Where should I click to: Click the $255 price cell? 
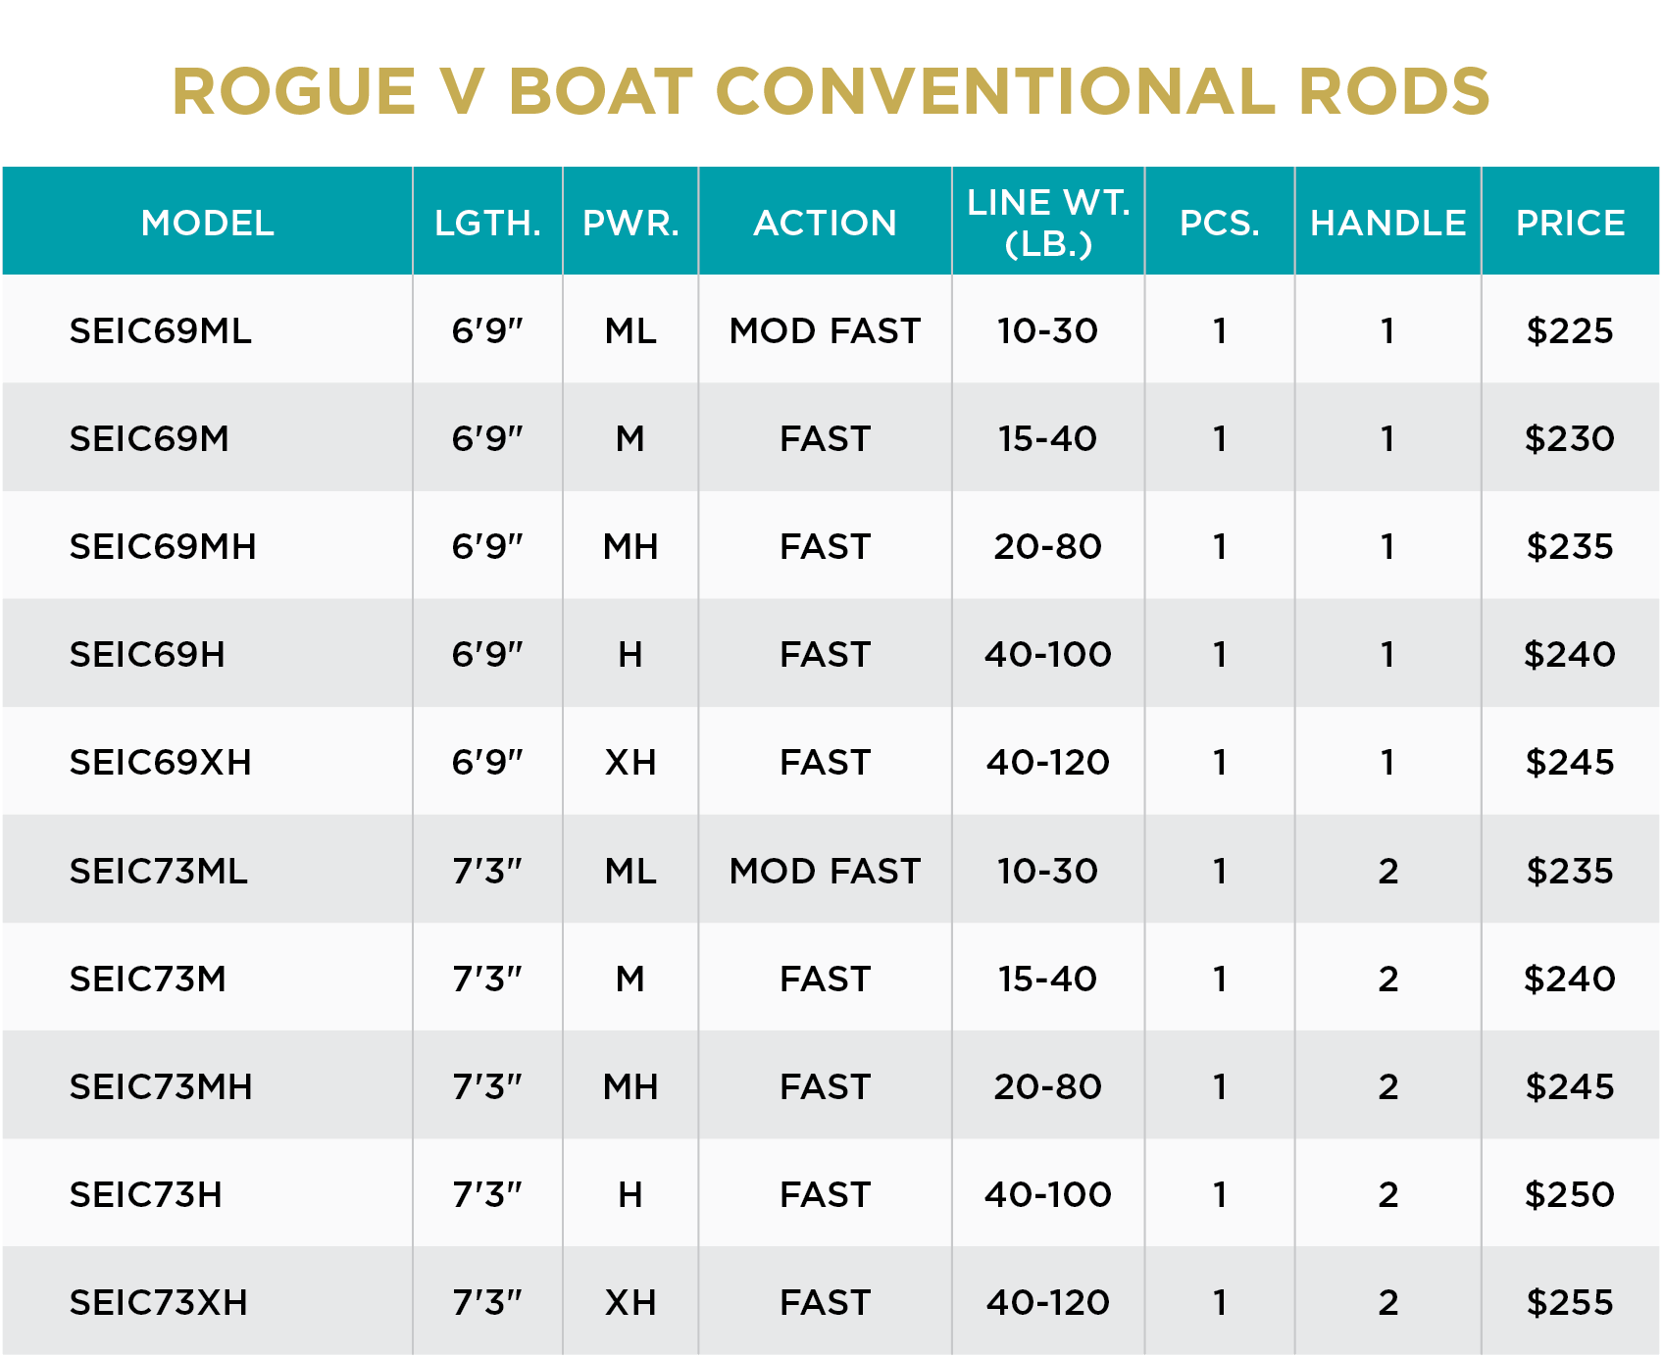(1570, 1302)
